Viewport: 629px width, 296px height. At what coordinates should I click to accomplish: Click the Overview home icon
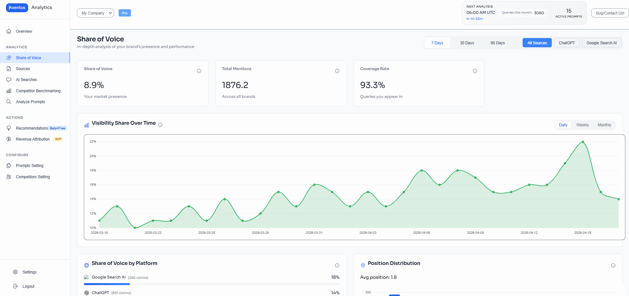coord(9,31)
